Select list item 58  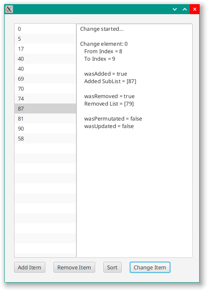click(45, 138)
